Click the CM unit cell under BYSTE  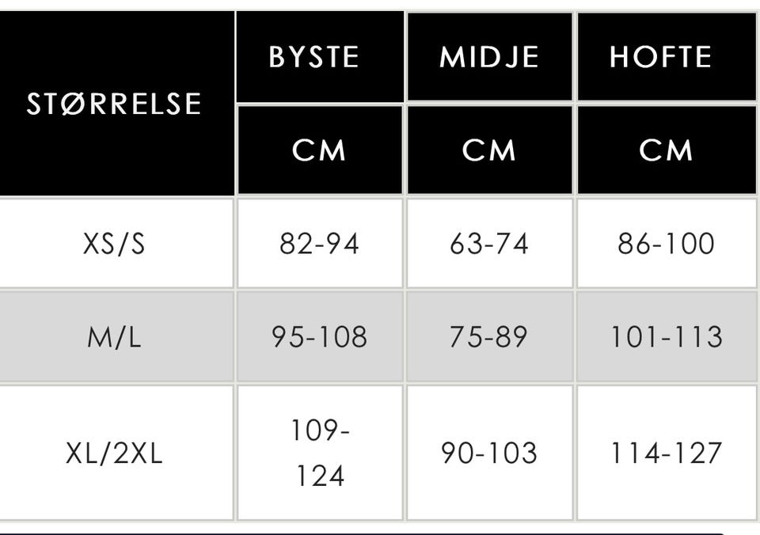(x=319, y=150)
